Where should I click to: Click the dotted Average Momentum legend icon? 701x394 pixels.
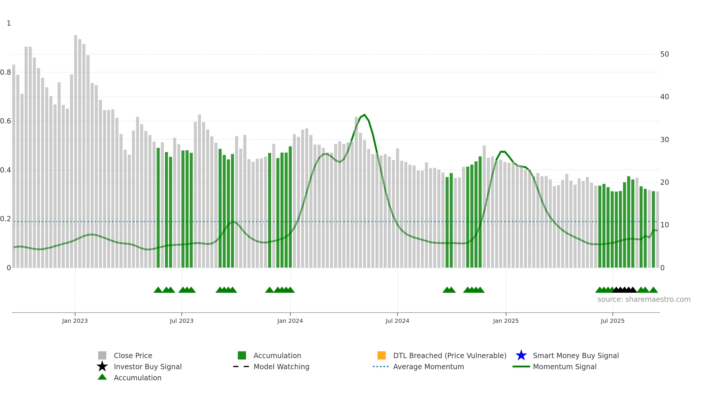381,367
